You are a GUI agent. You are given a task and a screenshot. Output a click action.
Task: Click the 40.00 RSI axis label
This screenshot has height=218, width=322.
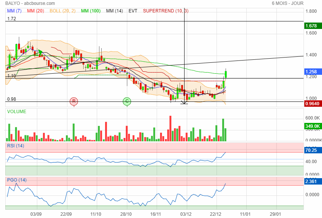[x=311, y=162]
